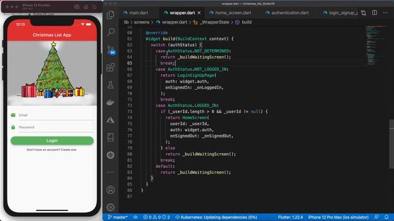Open the Extensions view
This screenshot has width=394, height=221.
tap(111, 68)
